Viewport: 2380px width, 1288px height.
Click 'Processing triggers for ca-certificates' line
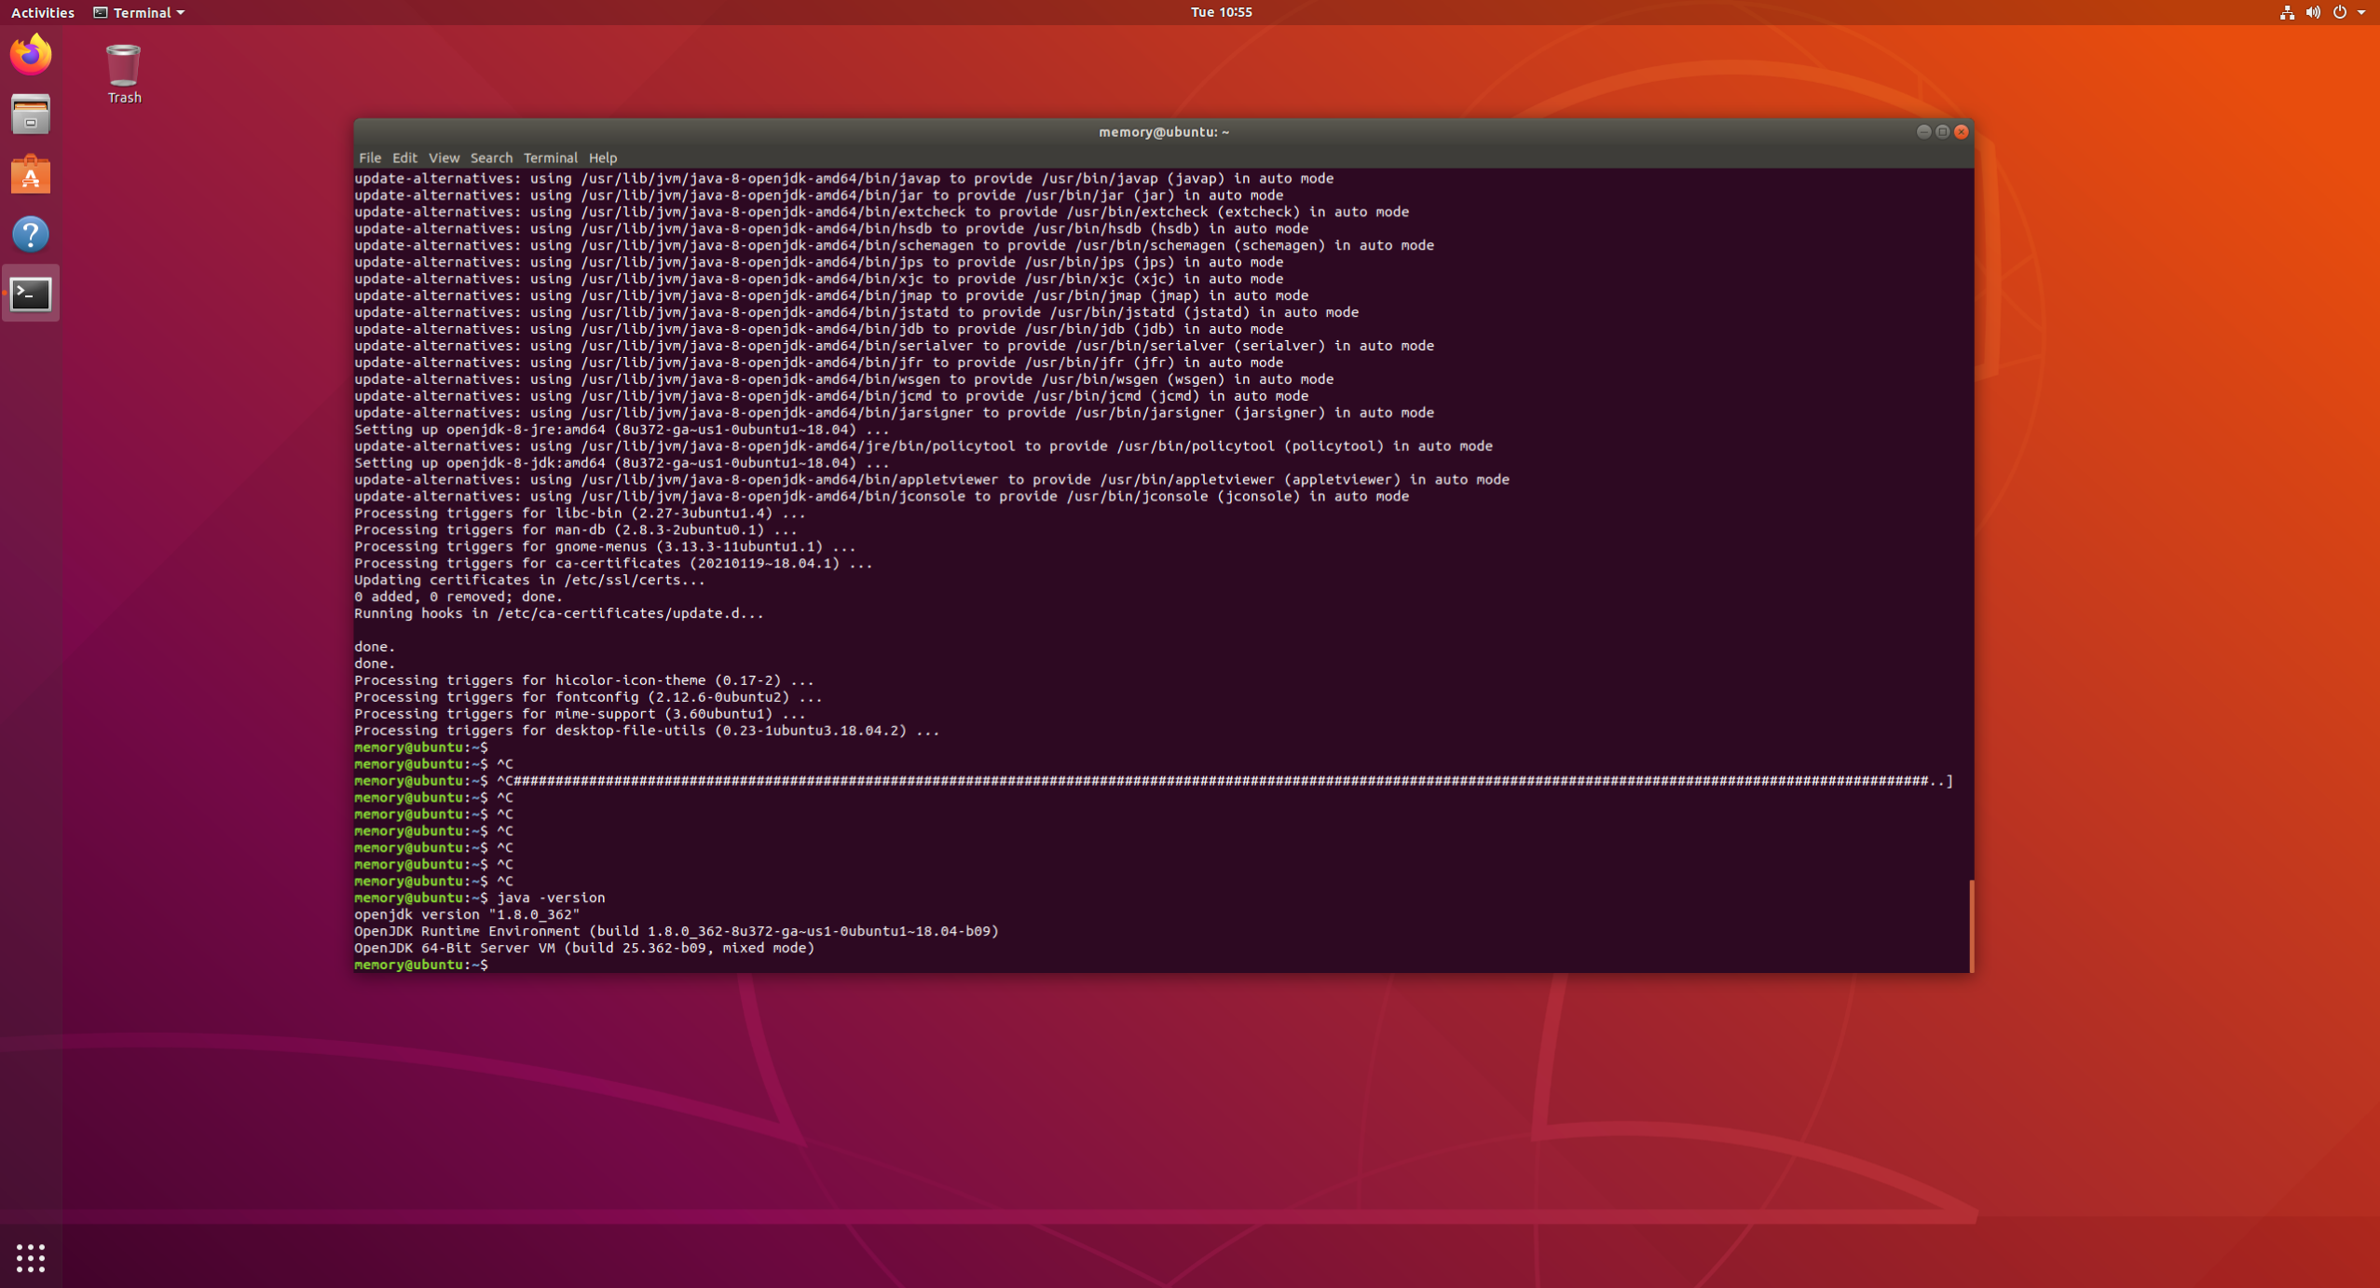pos(613,564)
